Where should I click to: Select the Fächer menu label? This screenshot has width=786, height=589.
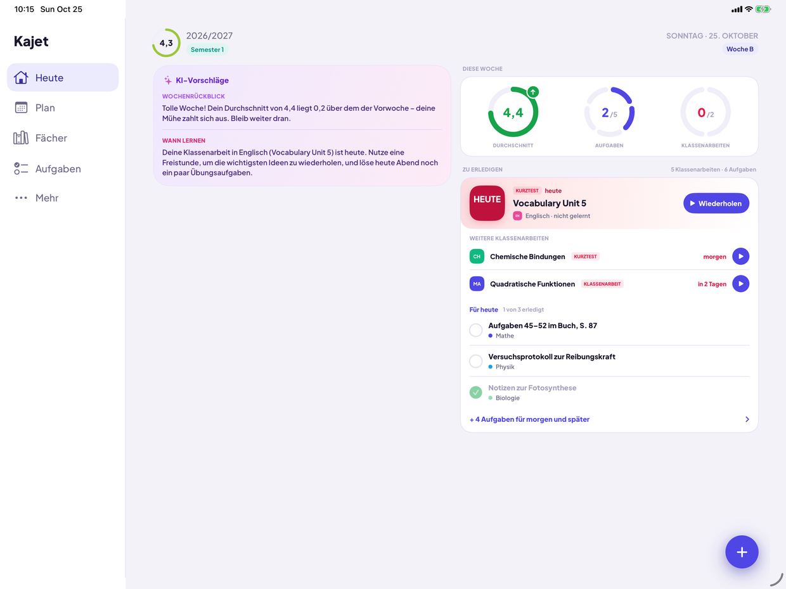pyautogui.click(x=51, y=137)
